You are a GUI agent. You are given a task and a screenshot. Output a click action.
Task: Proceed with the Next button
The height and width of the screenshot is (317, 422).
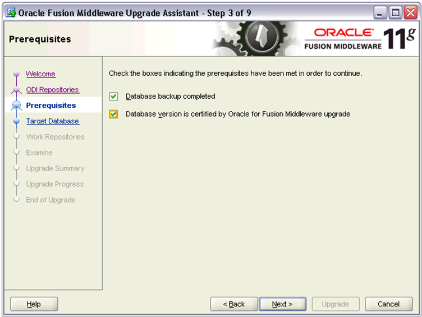pyautogui.click(x=282, y=304)
